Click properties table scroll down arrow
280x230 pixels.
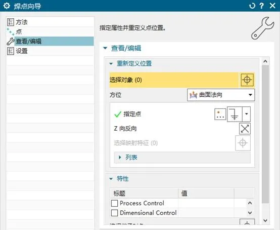click(250, 213)
